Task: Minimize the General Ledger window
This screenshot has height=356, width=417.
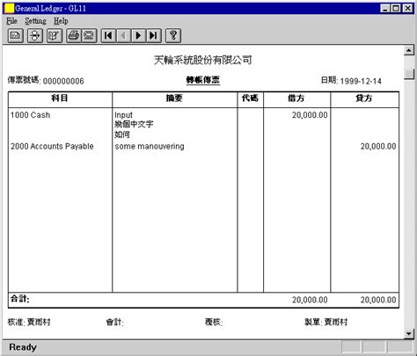Action: [x=385, y=8]
